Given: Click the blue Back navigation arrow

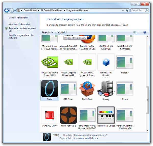Looking at the screenshot, I should coord(7,10).
